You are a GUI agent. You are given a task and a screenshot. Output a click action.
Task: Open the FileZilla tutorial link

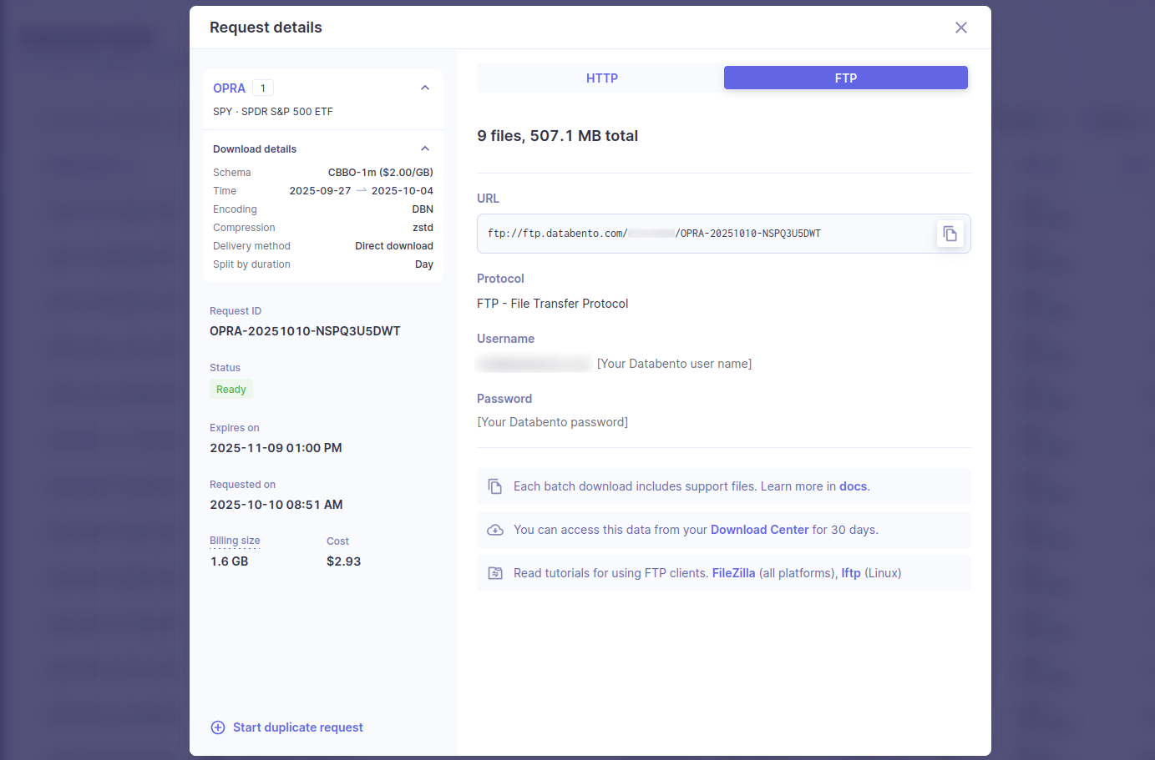point(733,573)
